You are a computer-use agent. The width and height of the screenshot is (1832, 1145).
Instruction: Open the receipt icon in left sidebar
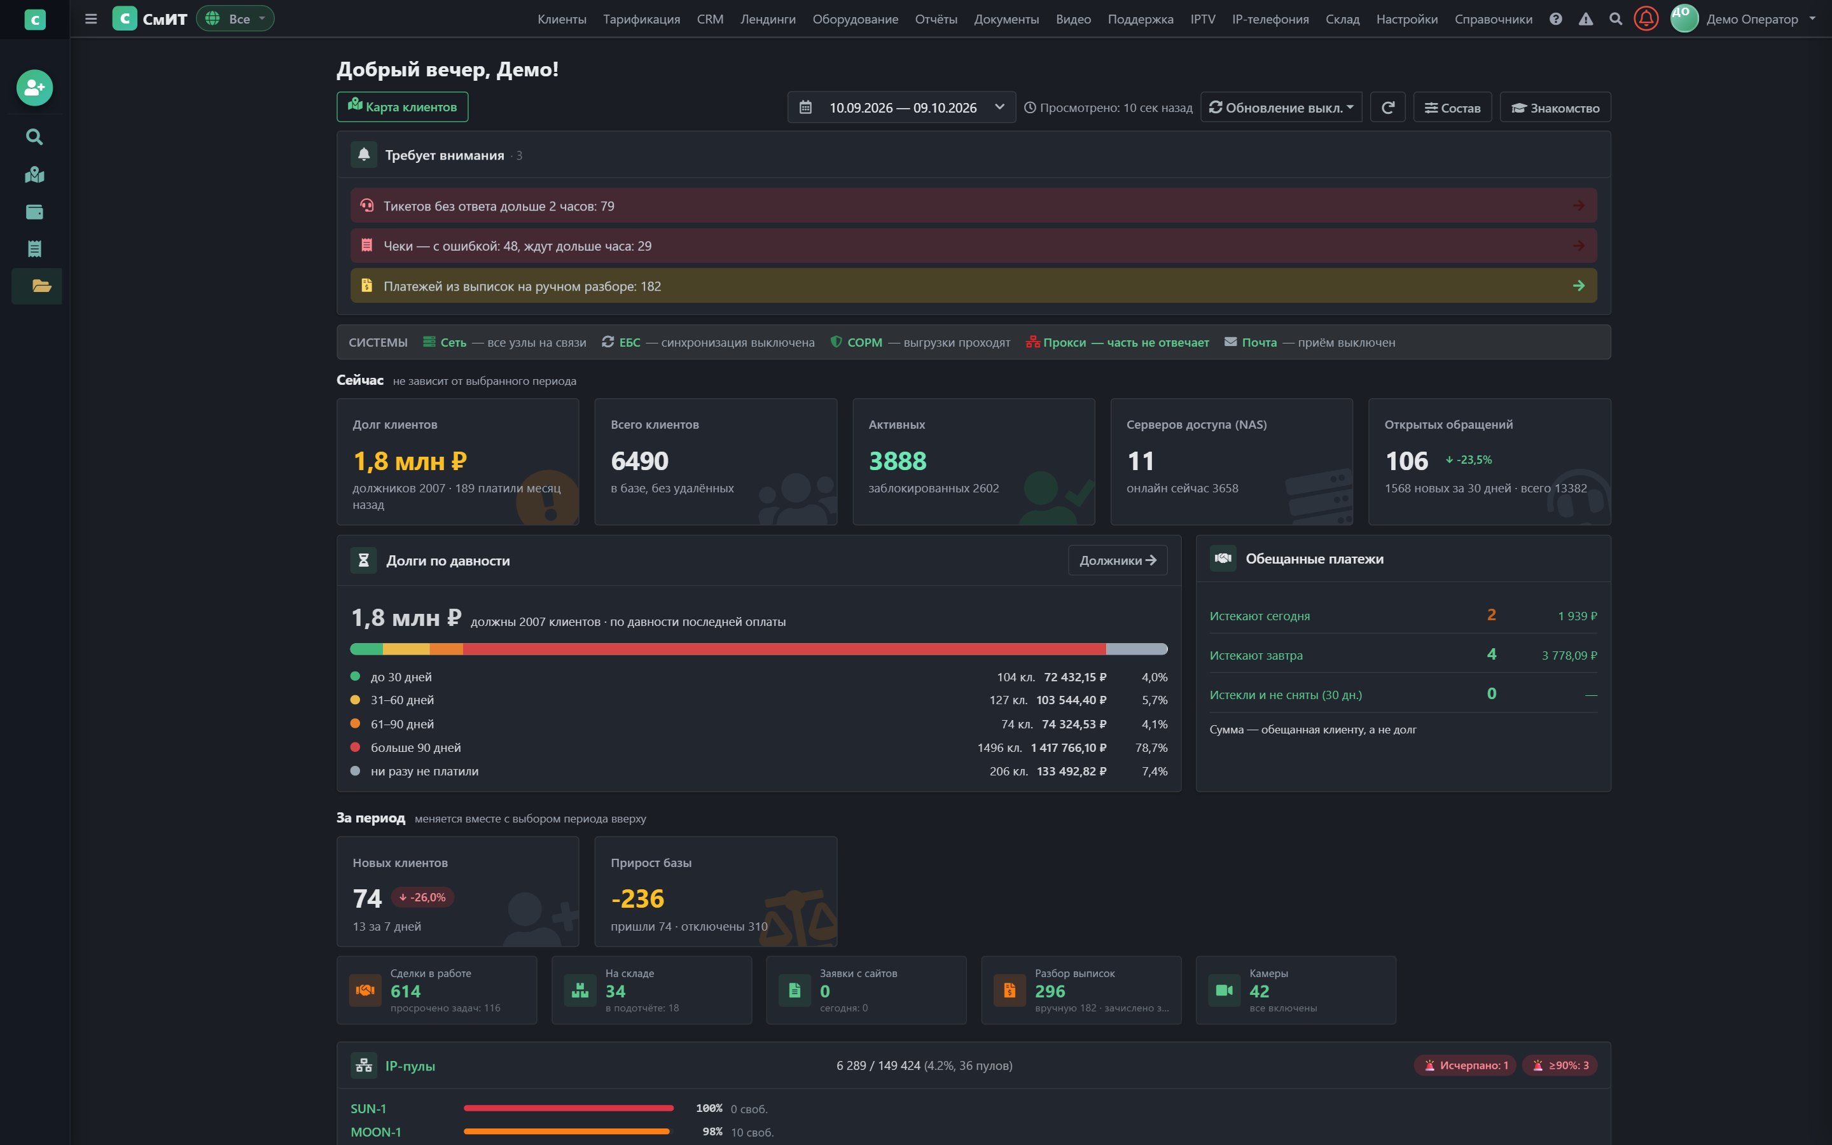(x=35, y=249)
